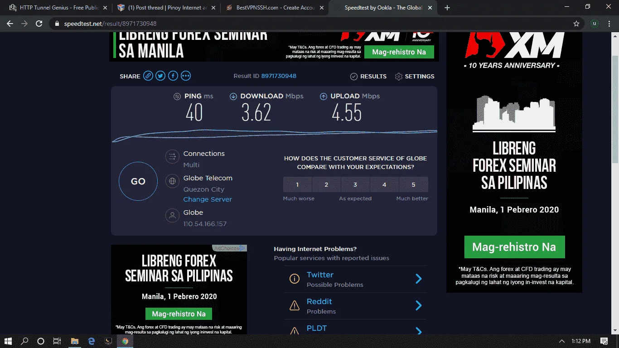Rate Globe customer service 2

[x=326, y=184]
